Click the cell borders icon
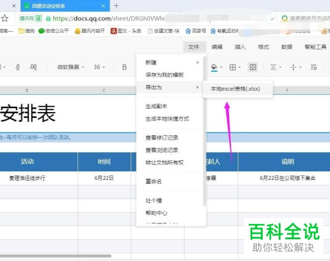Viewport: 330px width, 261px height. click(232, 67)
